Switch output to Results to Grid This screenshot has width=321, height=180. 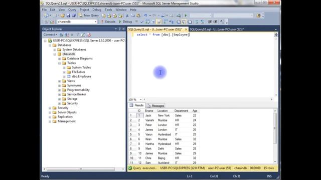click(x=184, y=21)
